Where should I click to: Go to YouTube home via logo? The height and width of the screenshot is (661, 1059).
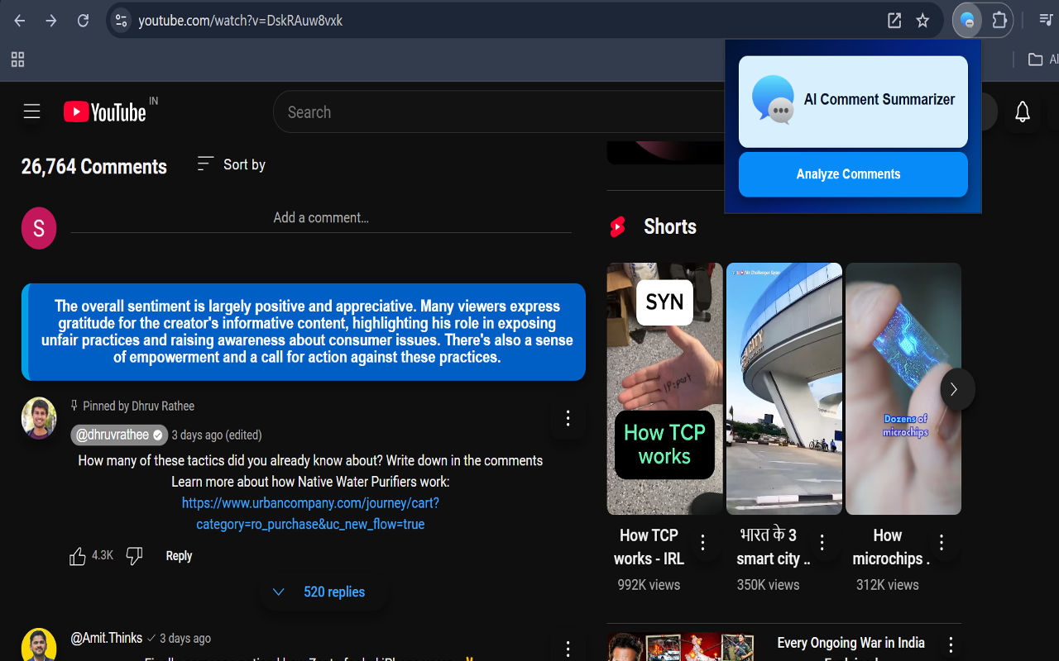pyautogui.click(x=105, y=112)
